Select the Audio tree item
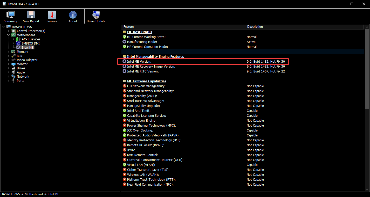This screenshot has width=370, height=197. [21, 72]
